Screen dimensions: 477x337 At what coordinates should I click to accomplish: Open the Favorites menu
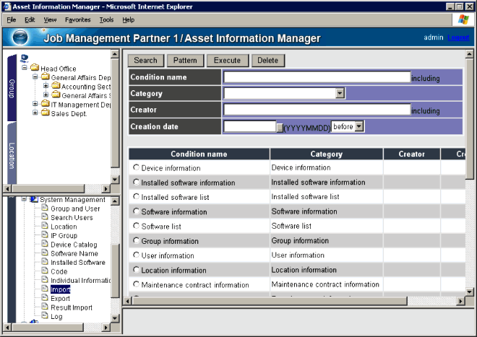(77, 19)
